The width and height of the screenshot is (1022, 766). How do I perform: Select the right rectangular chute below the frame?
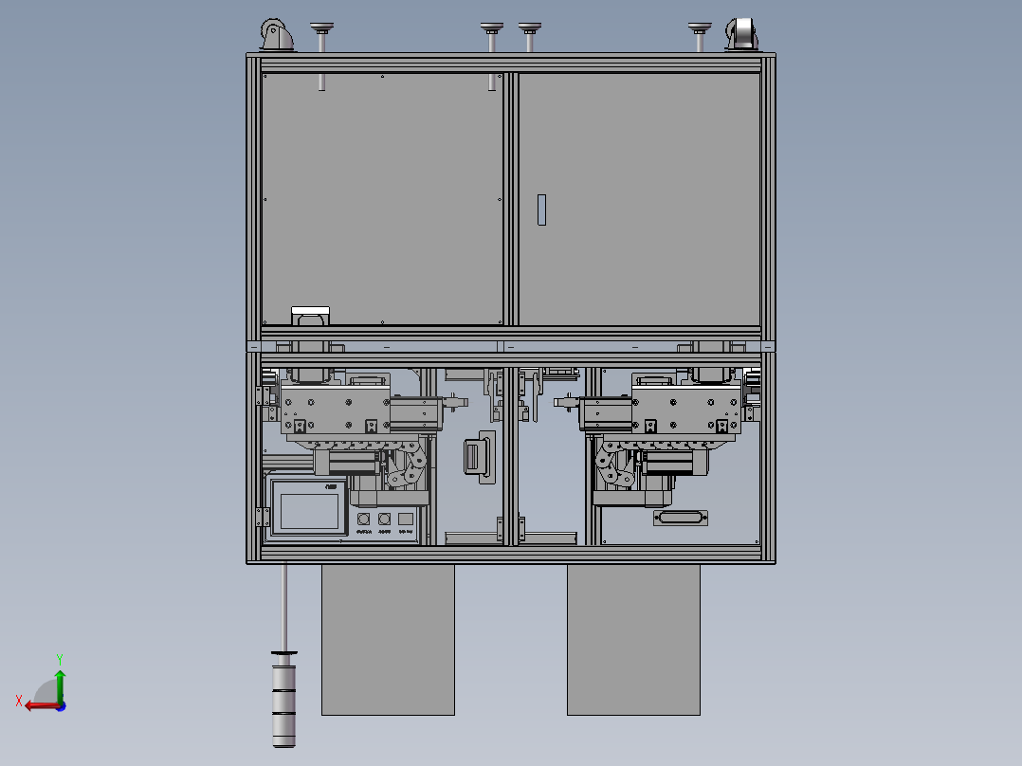633,640
